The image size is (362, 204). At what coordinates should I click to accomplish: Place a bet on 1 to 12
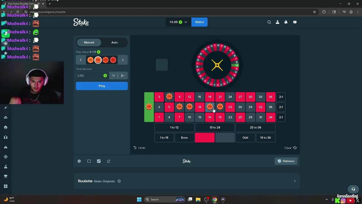174,127
